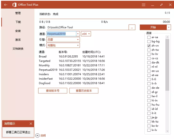Expand the 说明 panel arrow icon
Viewport: 174px width, 139px height.
[37, 135]
